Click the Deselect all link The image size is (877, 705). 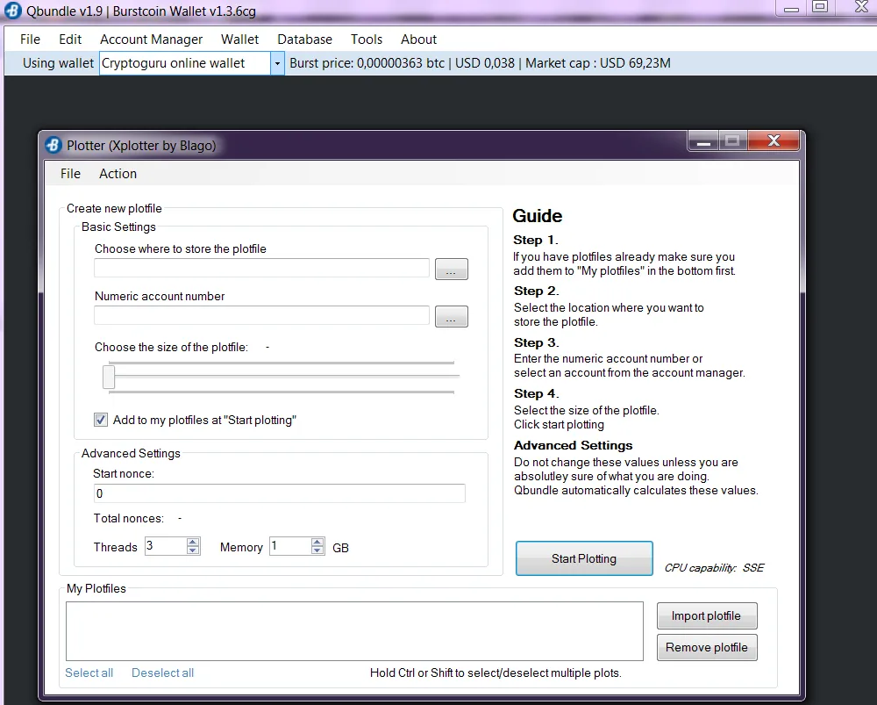[163, 673]
